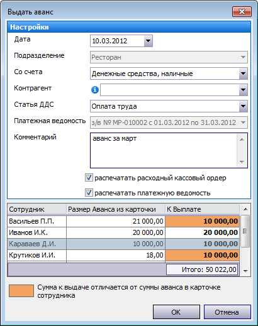Select employee row Иванов И.К.
This screenshot has height=326, width=258.
click(123, 232)
